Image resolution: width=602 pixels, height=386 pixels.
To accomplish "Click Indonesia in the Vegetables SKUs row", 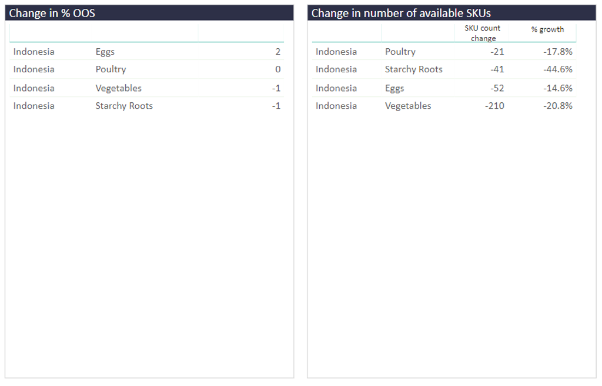I will [x=336, y=106].
